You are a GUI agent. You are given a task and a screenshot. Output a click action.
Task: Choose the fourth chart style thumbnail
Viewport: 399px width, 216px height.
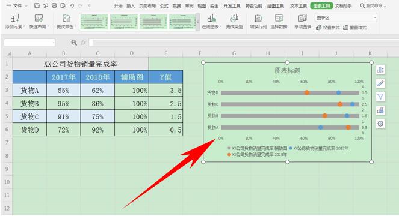tap(183, 22)
